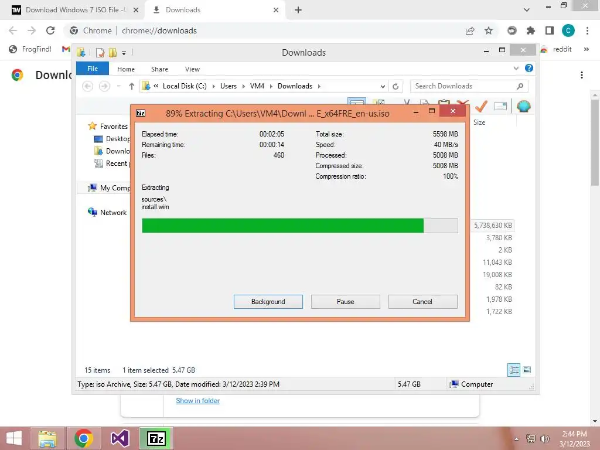Image resolution: width=600 pixels, height=450 pixels.
Task: Click the shell icon in Explorer toolbar
Action: 523,106
